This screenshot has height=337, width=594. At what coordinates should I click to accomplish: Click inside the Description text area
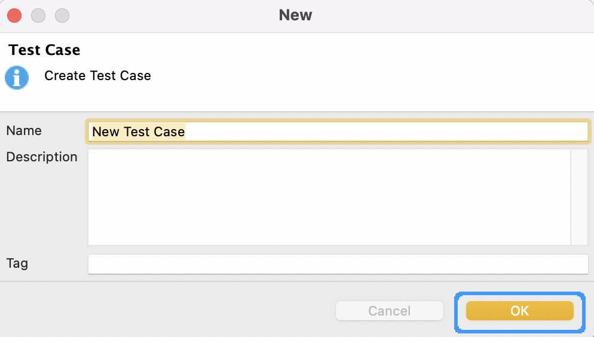click(329, 197)
